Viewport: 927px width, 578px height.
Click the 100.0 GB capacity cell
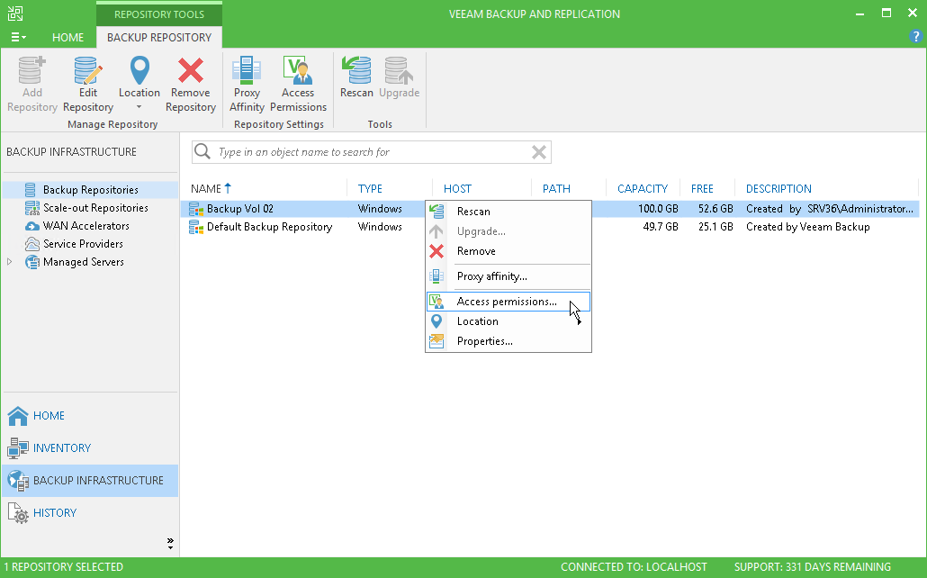658,209
